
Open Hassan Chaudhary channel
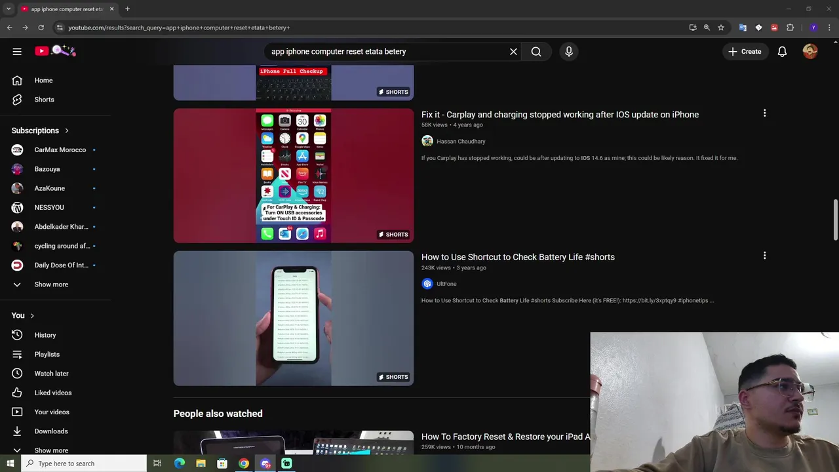461,141
